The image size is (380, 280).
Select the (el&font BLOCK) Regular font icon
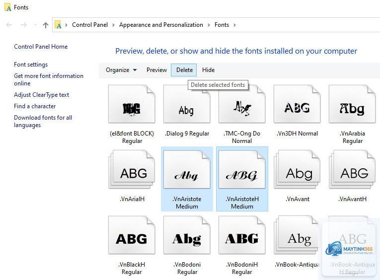point(132,104)
